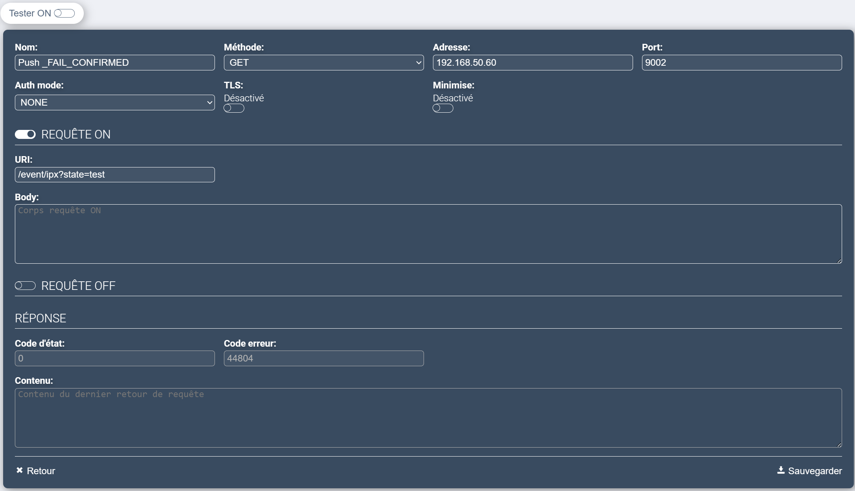Screen dimensions: 855x491
Task: Click the Code erreur field
Action: click(x=323, y=358)
